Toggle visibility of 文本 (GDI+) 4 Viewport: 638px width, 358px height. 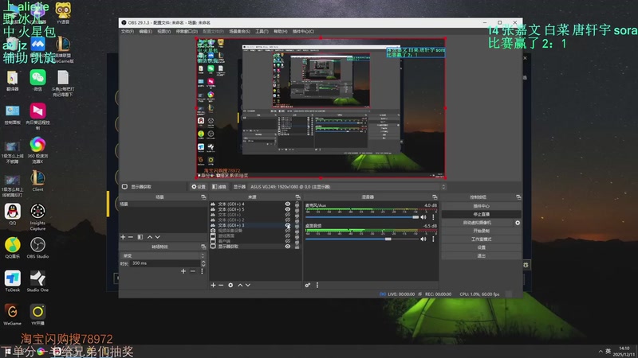point(288,204)
